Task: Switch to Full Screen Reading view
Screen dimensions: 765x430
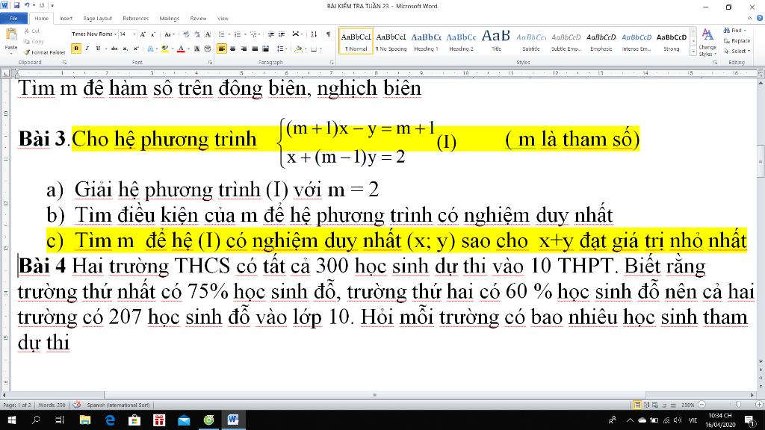Action: (x=646, y=405)
